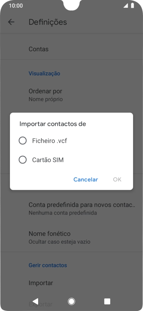The height and width of the screenshot is (311, 143).
Task: Tap the back arrow beside Definições
Action: click(11, 22)
